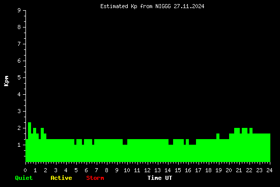Click the chart title 'Estimated Kp from NIGGG 27.11.2024'
280x187 pixels.
pyautogui.click(x=152, y=7)
